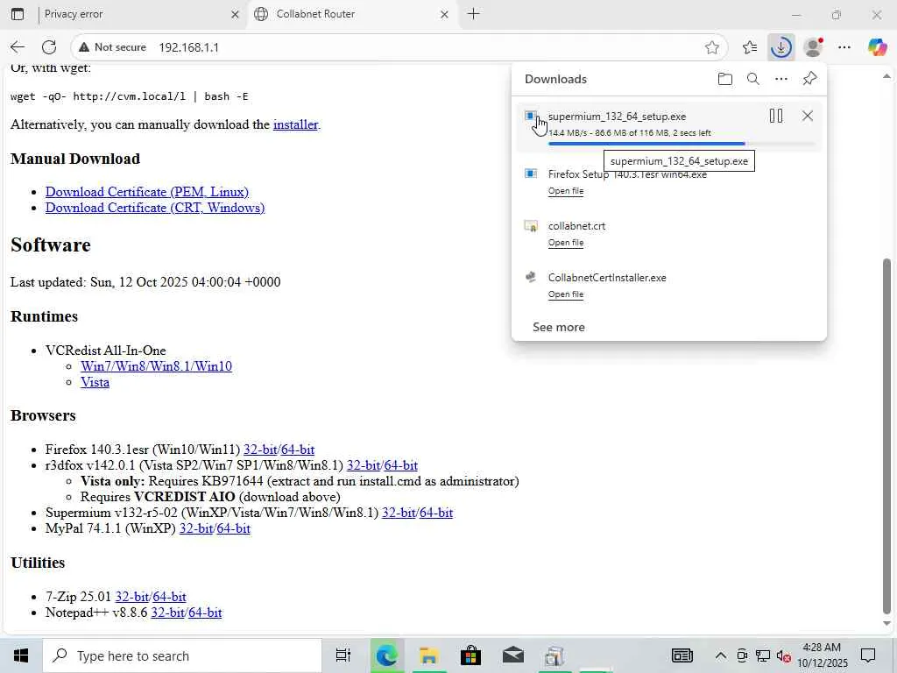This screenshot has width=897, height=673.
Task: Close the Collabnet Router tab
Action: tap(444, 14)
